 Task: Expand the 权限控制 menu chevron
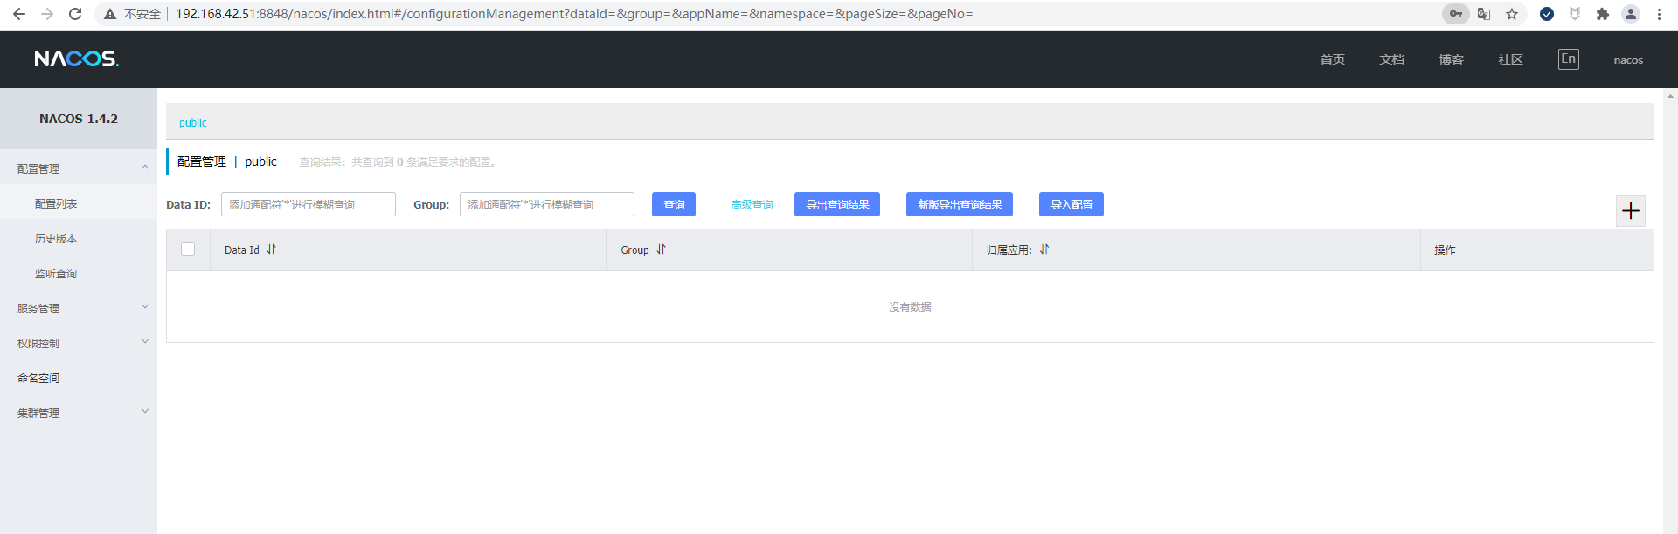click(x=145, y=342)
